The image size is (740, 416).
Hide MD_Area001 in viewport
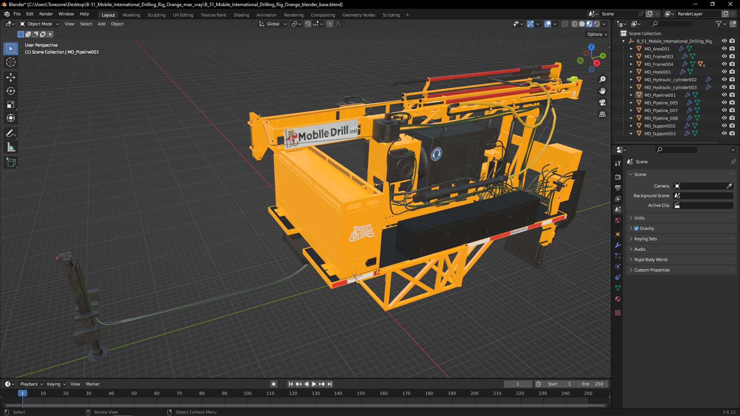724,49
